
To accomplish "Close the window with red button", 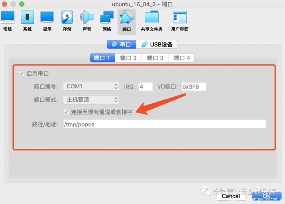I will [4, 4].
